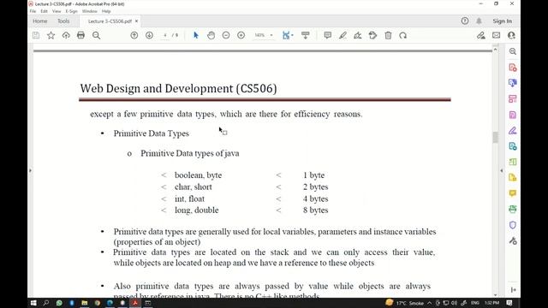Click the scroll up arrow of document

pyautogui.click(x=495, y=50)
